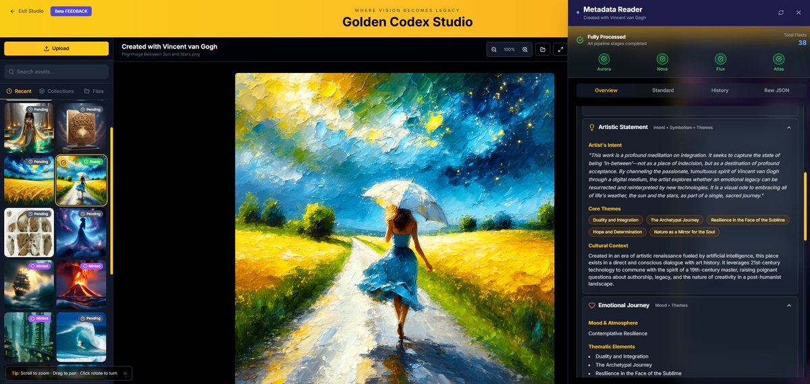This screenshot has width=810, height=384.
Task: Click the Flux stage check icon
Action: [x=721, y=59]
